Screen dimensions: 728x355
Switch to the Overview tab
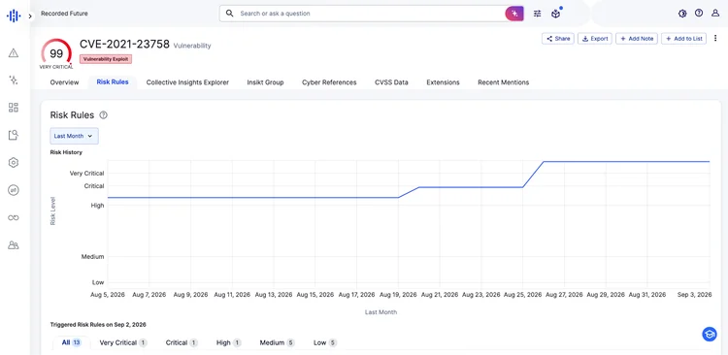[64, 82]
